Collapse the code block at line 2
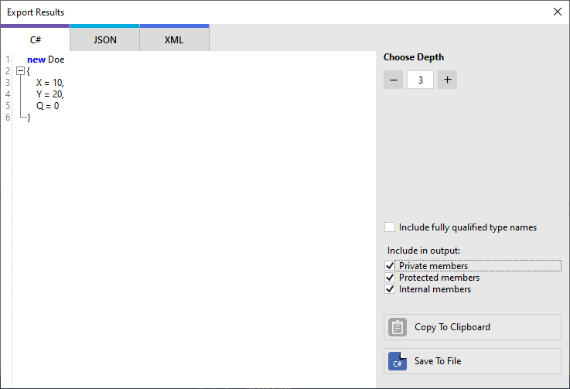Viewport: 570px width, 389px height. 20,71
